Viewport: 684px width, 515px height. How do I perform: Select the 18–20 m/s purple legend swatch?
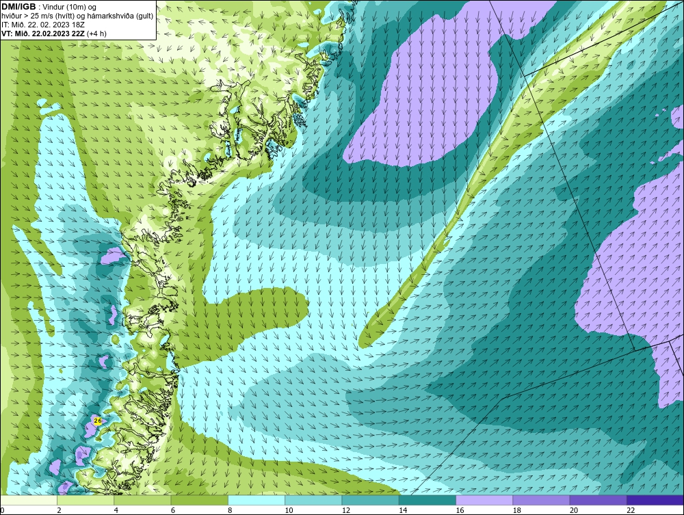tap(541, 500)
